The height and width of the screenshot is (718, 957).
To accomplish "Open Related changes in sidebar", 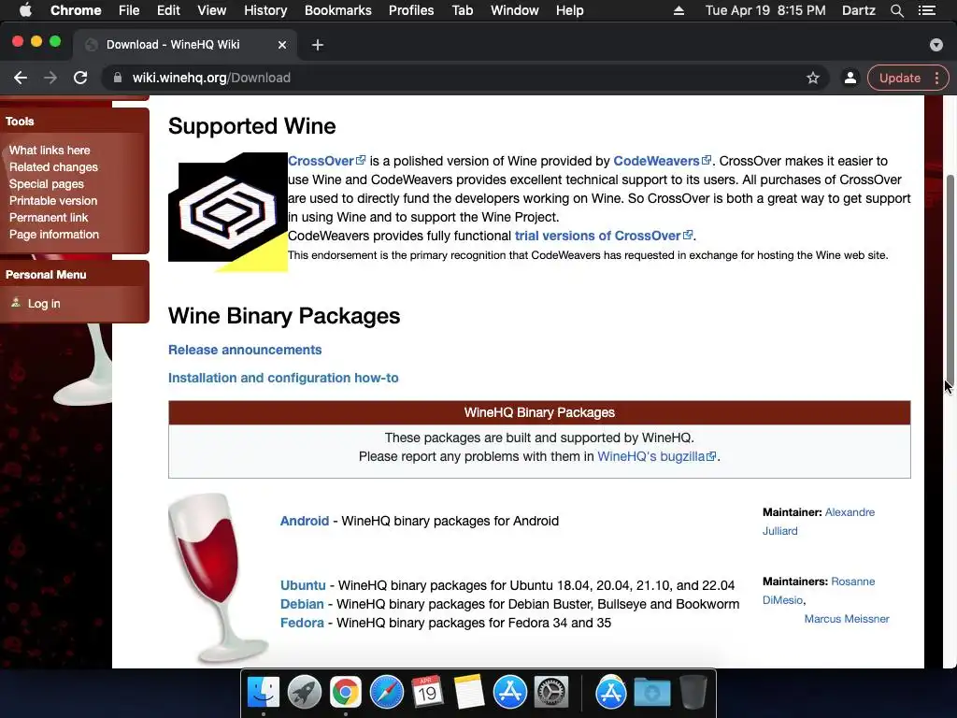I will [x=53, y=166].
